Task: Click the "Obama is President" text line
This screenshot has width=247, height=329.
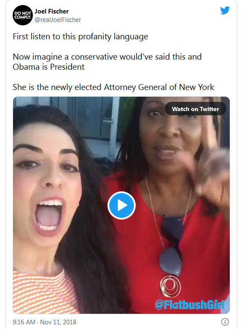Action: tap(48, 67)
